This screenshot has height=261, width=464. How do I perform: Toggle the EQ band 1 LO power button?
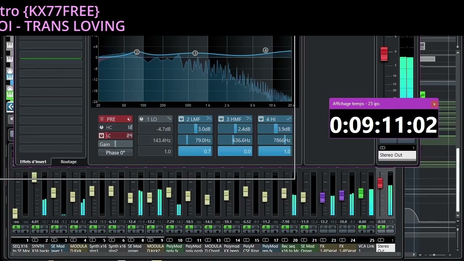click(141, 119)
